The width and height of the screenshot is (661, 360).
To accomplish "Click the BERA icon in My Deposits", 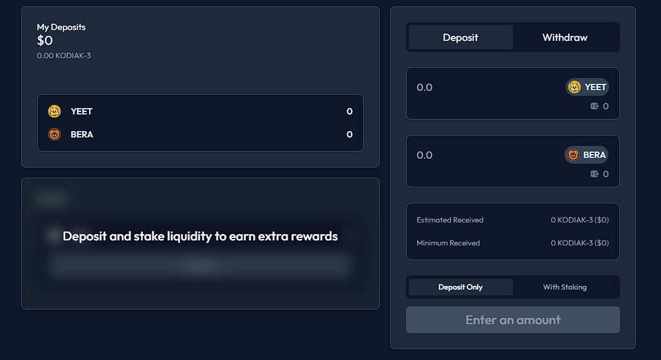I will [54, 134].
